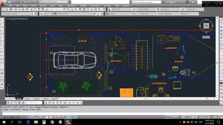Open the Dimension menu
The width and height of the screenshot is (223, 125).
click(x=72, y=6)
